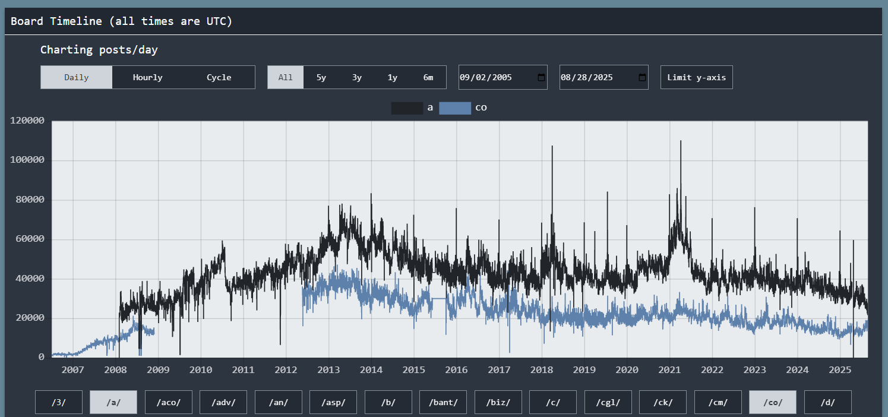888x417 pixels.
Task: Enable the /b/ board series
Action: click(x=388, y=402)
